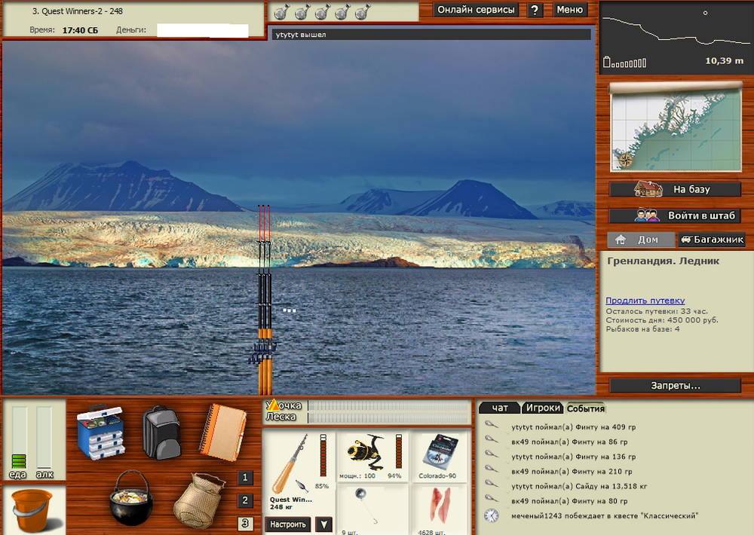This screenshot has height=535, width=754.
Task: Click the На базу button
Action: 676,189
